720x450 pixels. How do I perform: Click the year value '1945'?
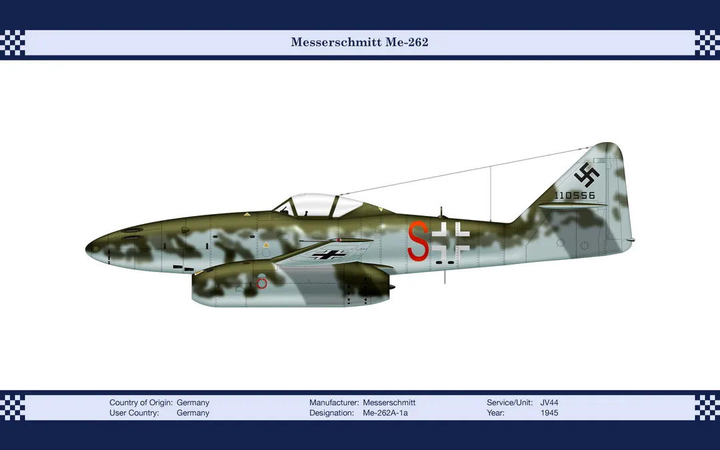pyautogui.click(x=549, y=413)
